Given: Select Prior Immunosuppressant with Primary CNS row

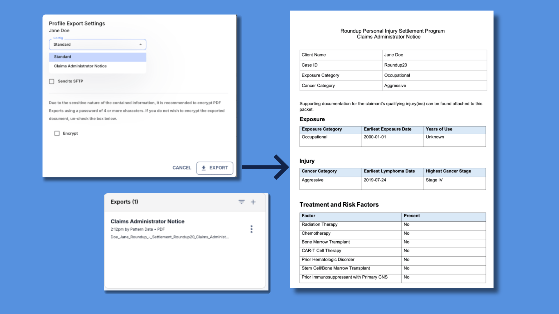Looking at the screenshot, I should point(392,278).
